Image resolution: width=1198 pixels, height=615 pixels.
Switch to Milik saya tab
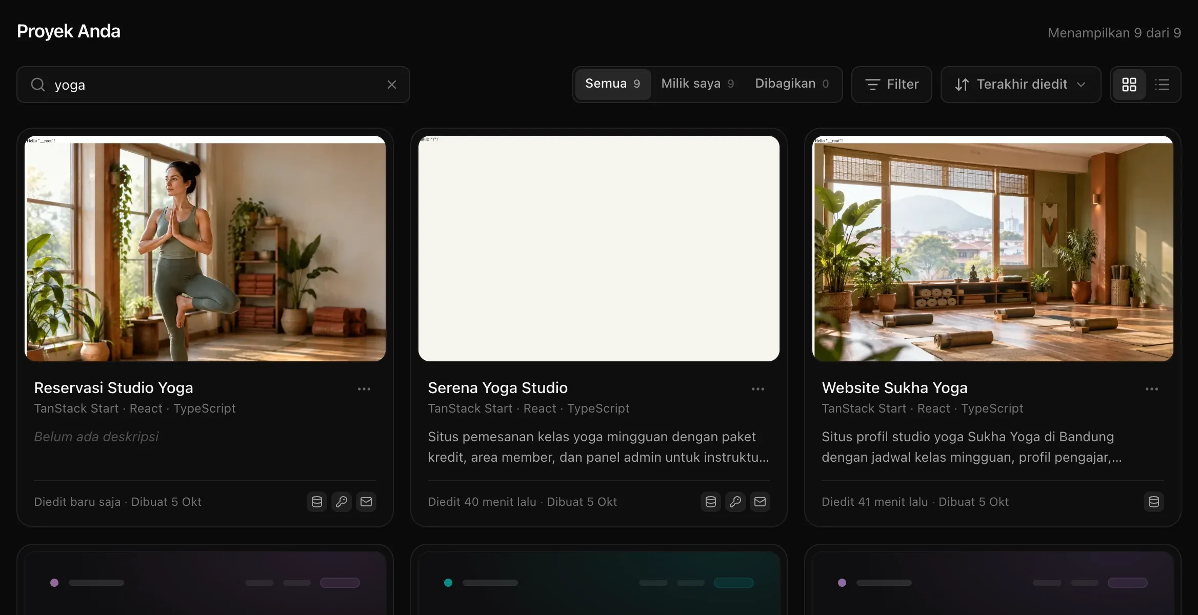click(x=697, y=84)
